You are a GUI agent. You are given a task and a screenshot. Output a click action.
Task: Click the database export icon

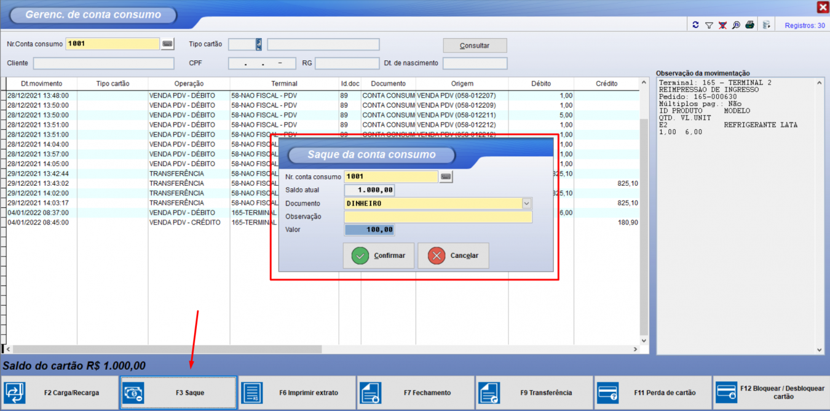(x=766, y=25)
